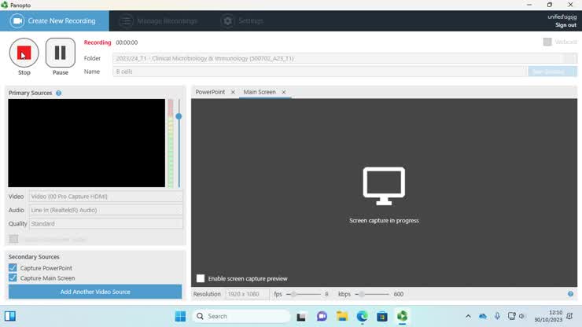Open Microsoft Store from taskbar
This screenshot has height=327, width=582.
click(382, 317)
